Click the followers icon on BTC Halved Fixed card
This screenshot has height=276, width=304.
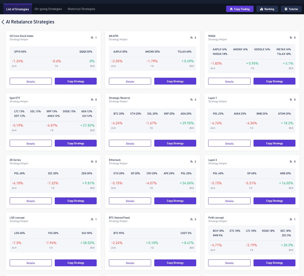click(x=192, y=219)
